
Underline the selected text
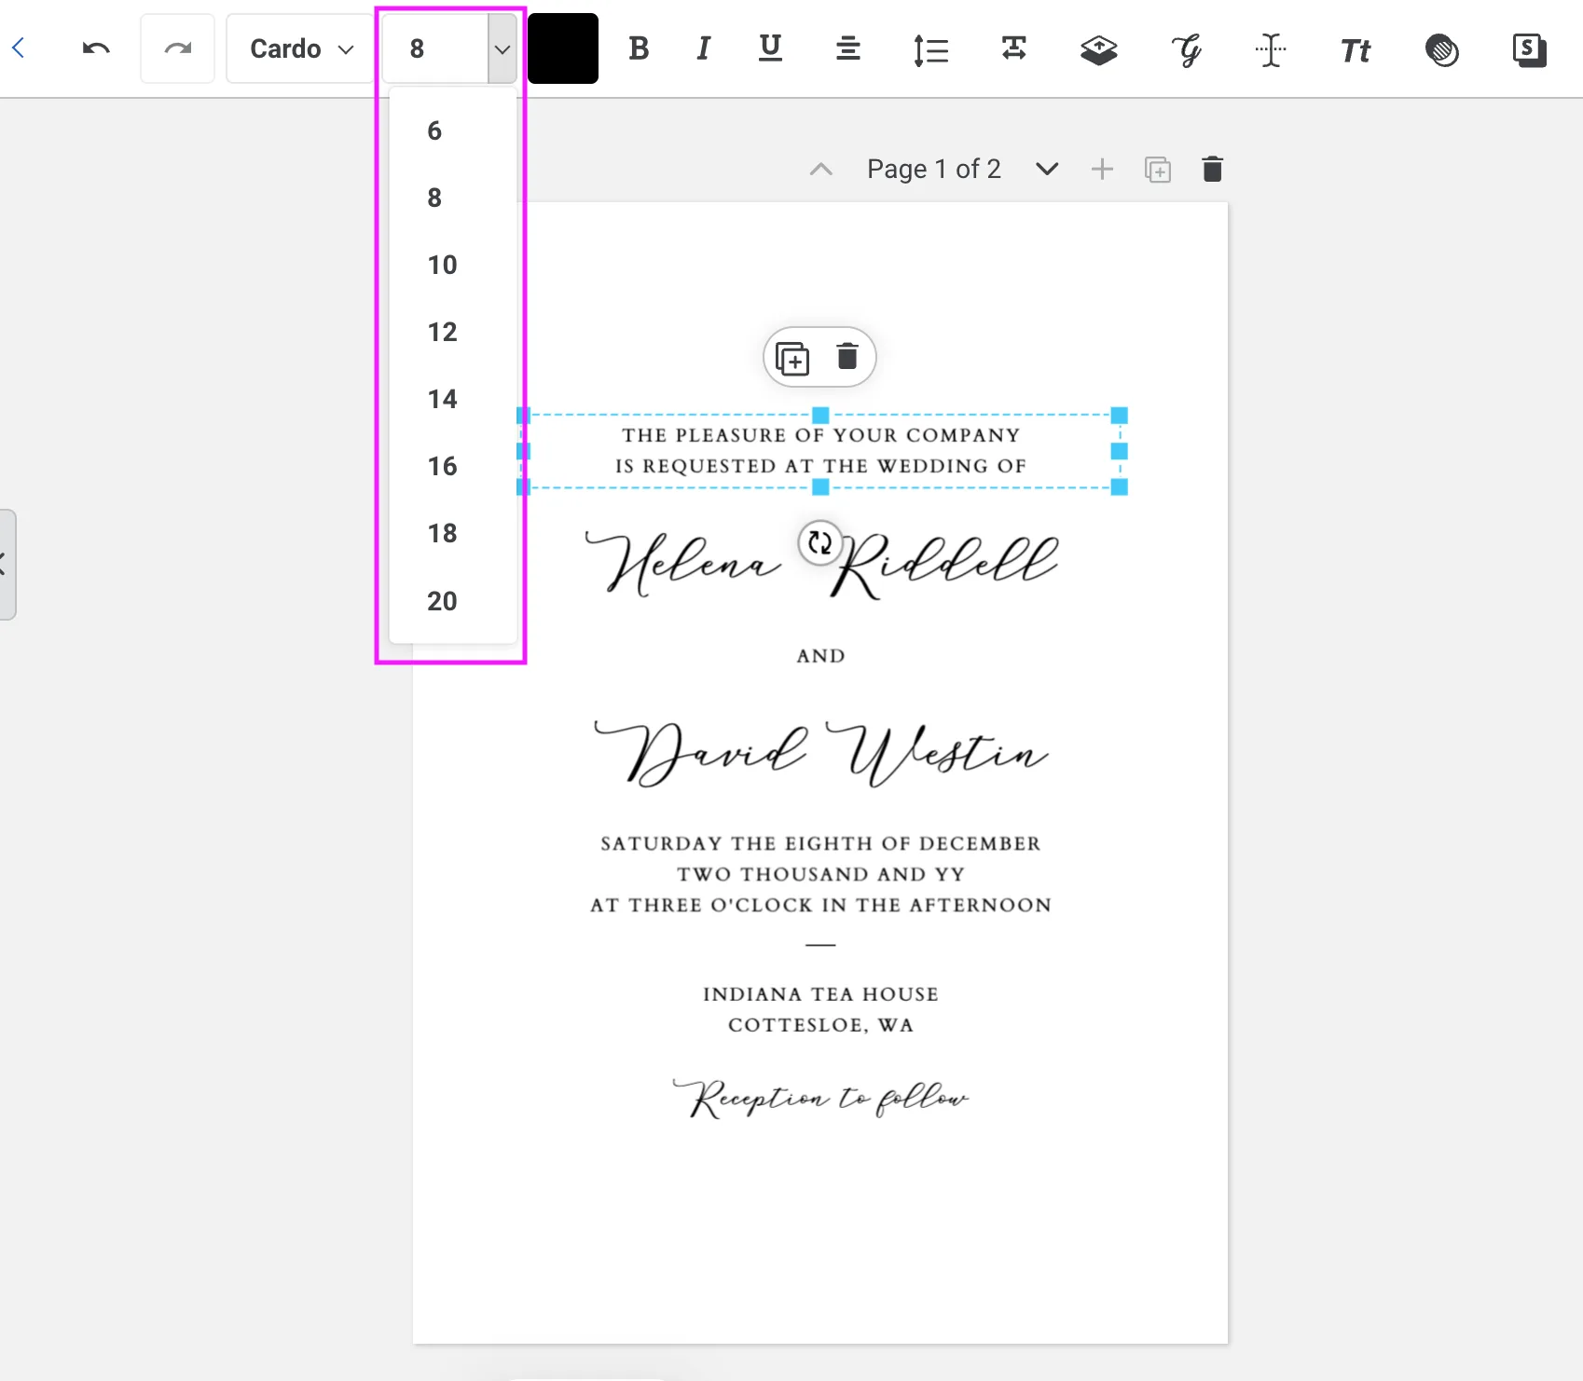(x=769, y=48)
